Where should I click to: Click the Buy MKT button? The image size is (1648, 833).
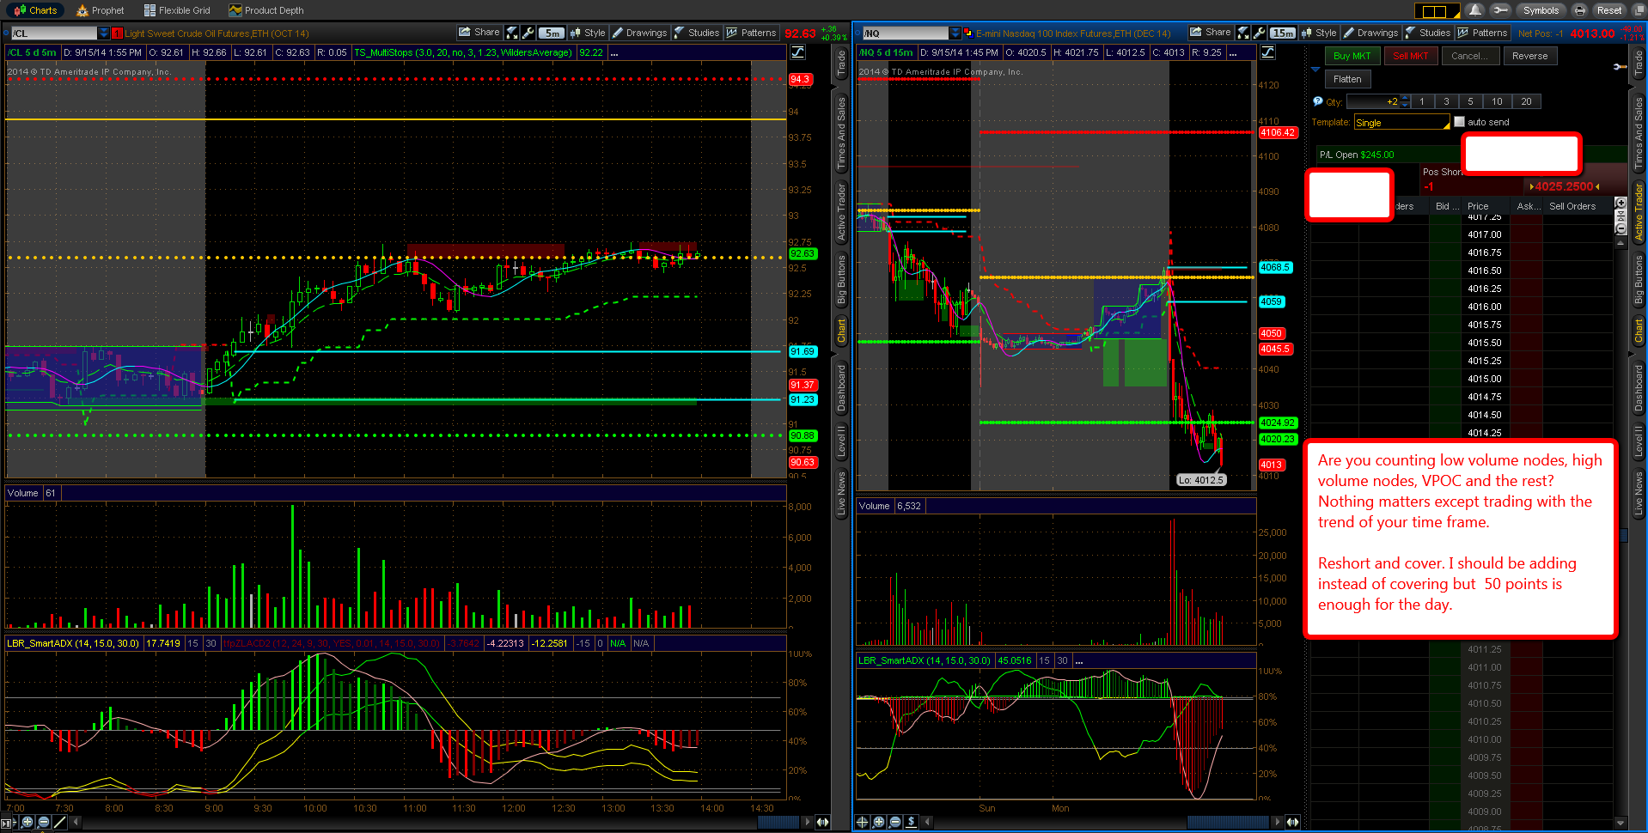pos(1352,56)
